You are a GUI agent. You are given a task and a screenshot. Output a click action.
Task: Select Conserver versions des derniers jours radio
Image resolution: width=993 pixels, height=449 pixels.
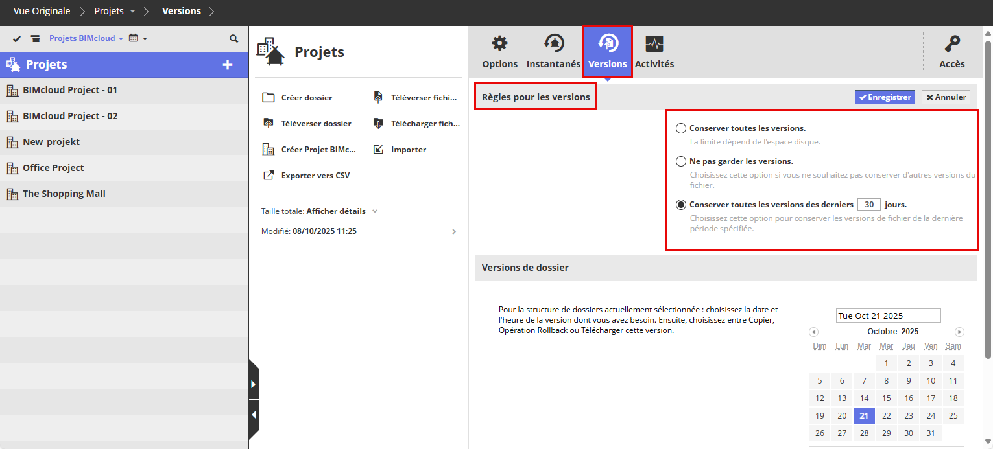click(681, 205)
